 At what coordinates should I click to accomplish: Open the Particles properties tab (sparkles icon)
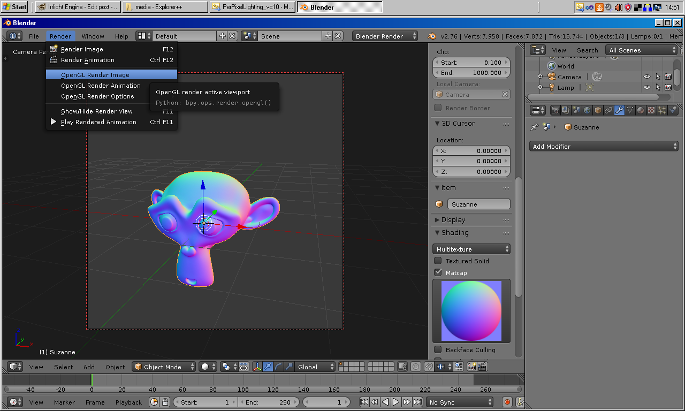pyautogui.click(x=662, y=110)
